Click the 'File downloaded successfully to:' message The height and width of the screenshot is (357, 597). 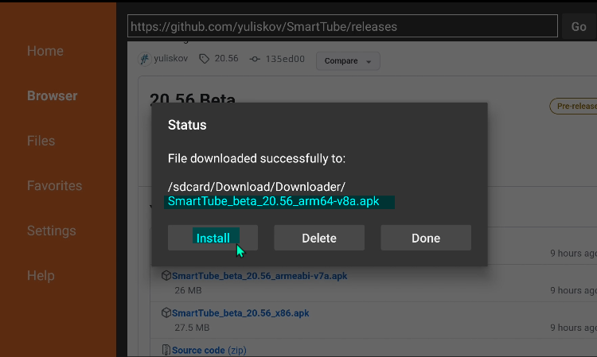[x=256, y=158]
